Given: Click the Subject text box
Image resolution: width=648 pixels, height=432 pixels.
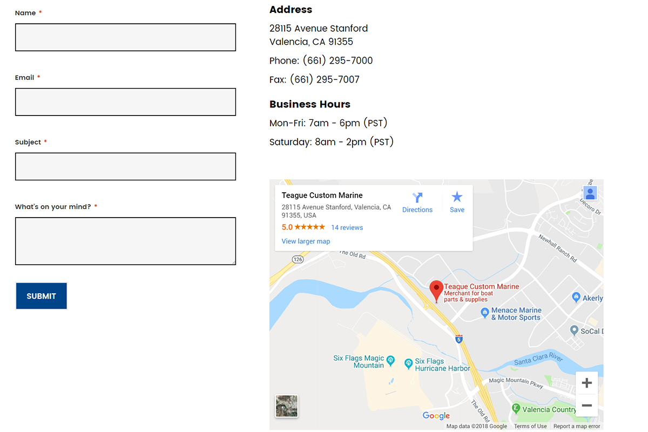Looking at the screenshot, I should coord(125,166).
